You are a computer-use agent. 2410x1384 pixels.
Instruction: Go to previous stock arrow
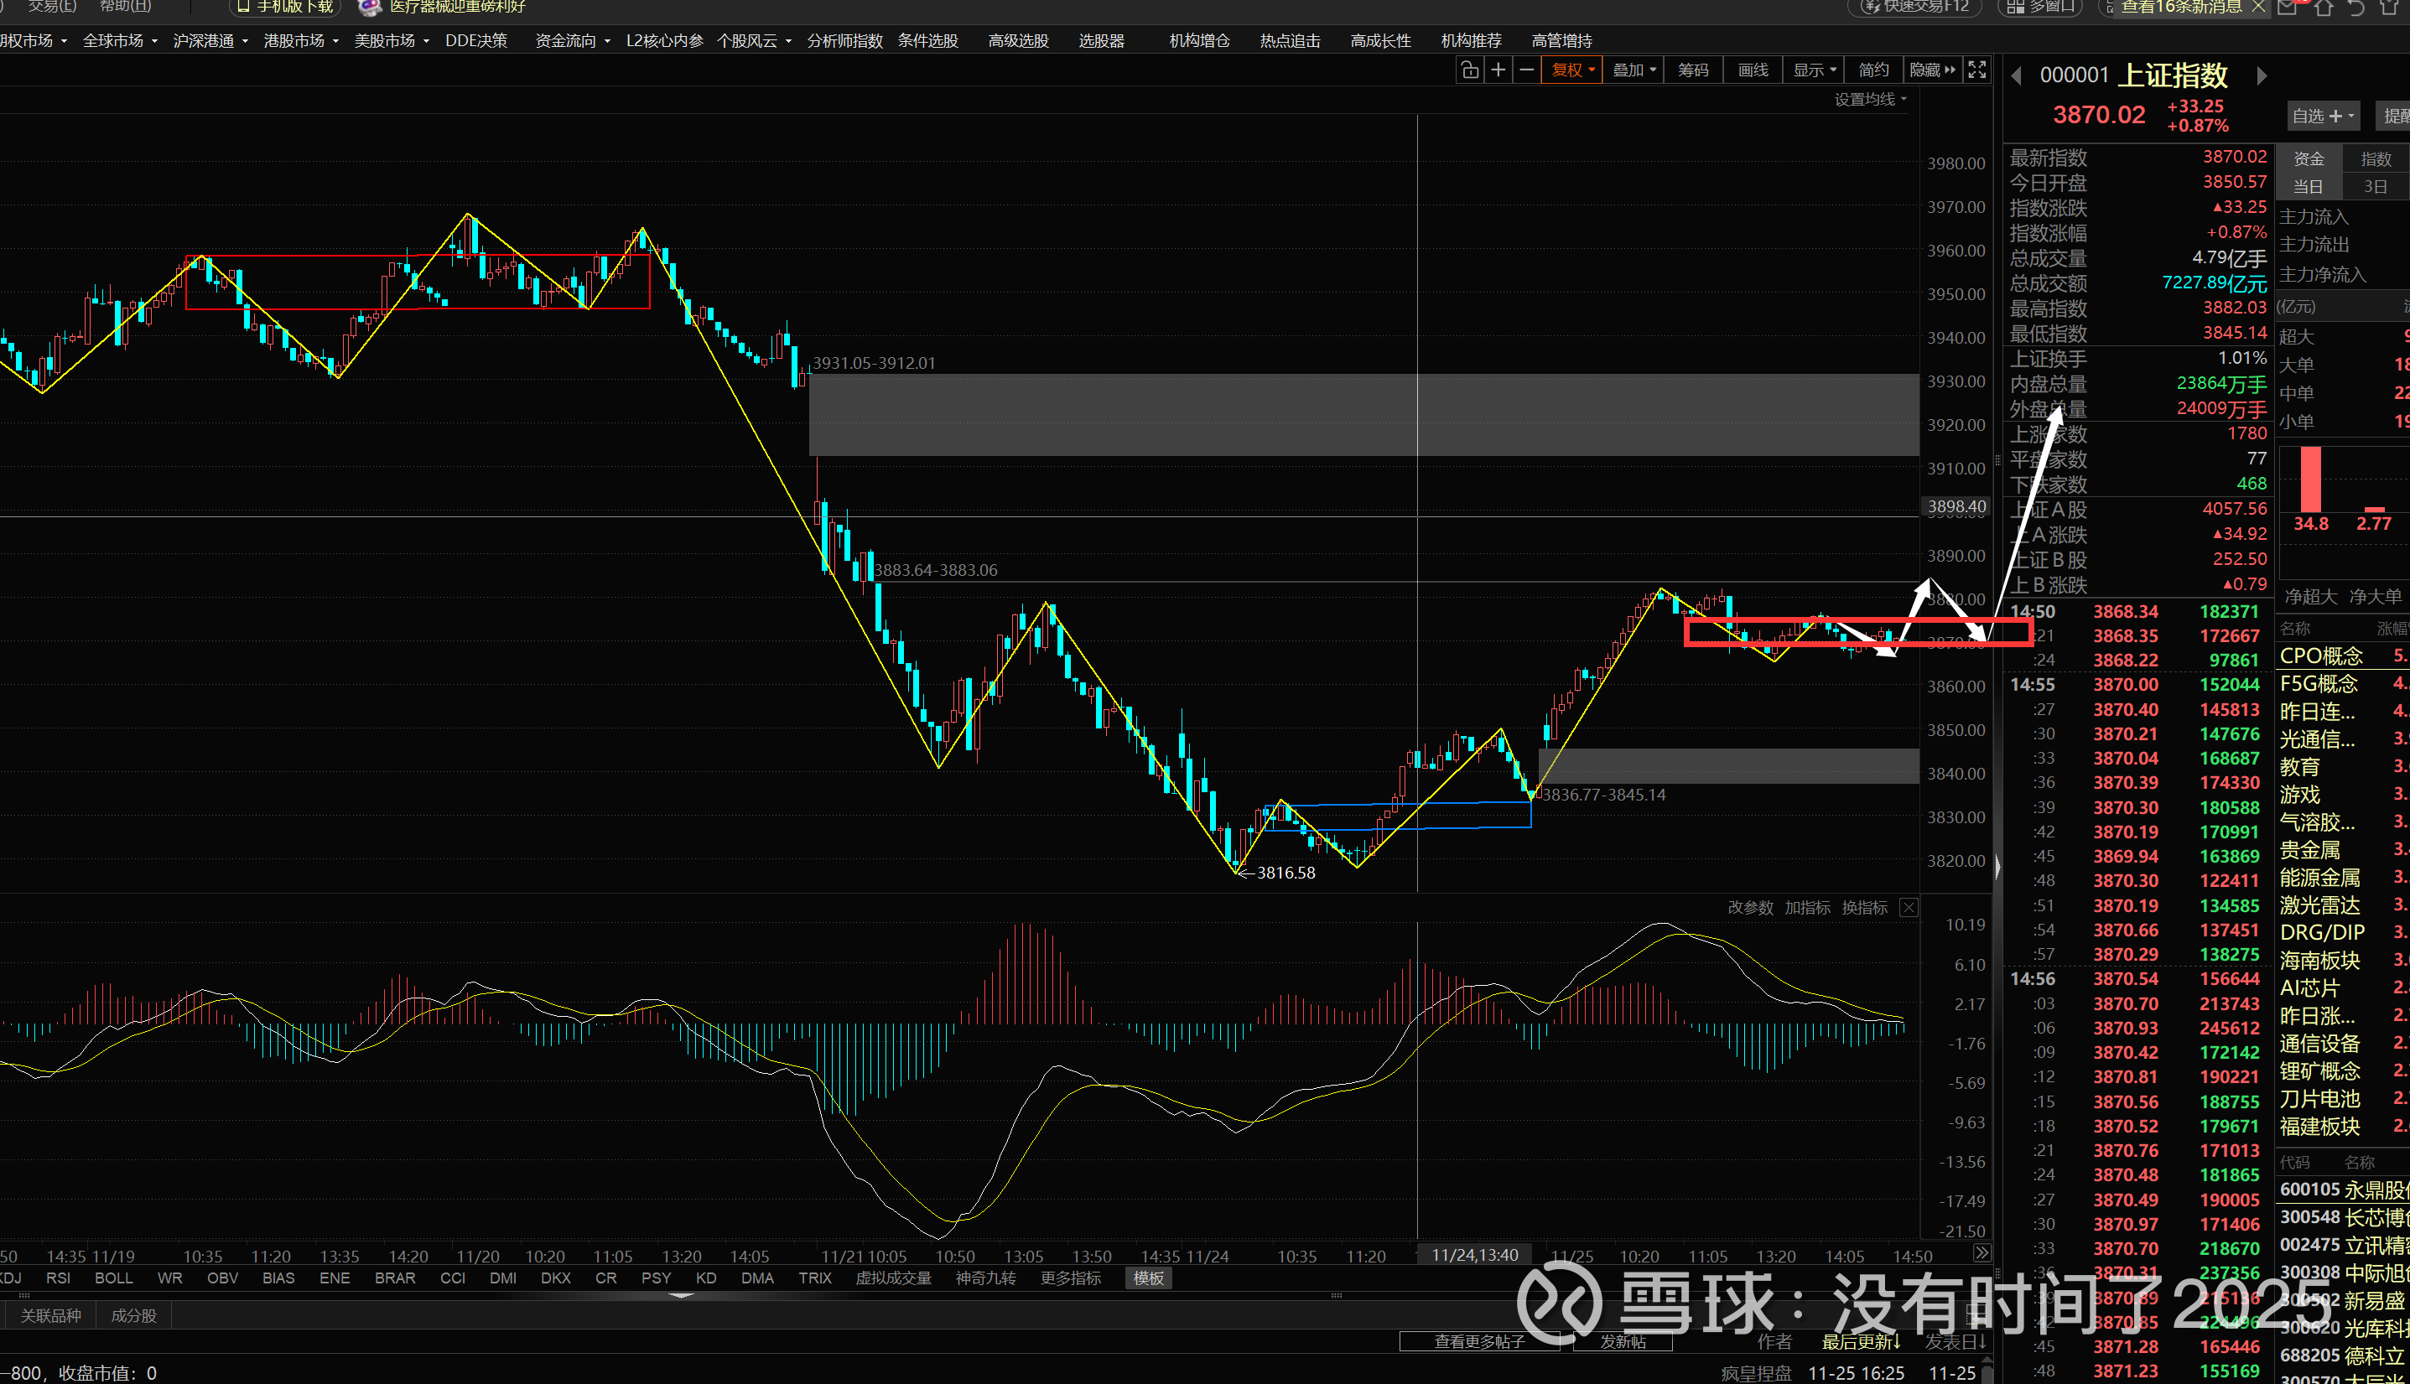(2017, 76)
